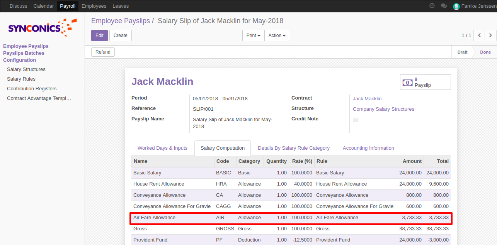Click the Refund button
The image size is (497, 245).
(103, 52)
